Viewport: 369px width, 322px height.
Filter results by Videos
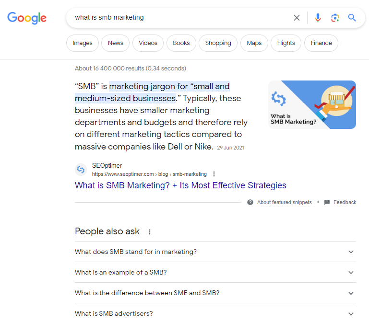pos(148,43)
